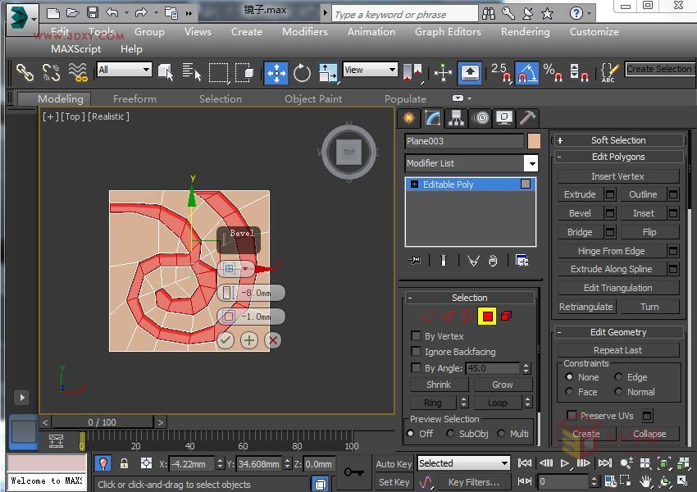Open Configure Modifier Sets
This screenshot has width=697, height=492.
(x=522, y=260)
